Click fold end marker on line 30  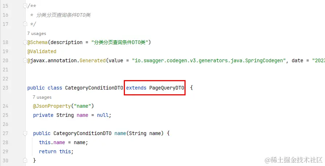pyautogui.click(x=25, y=161)
